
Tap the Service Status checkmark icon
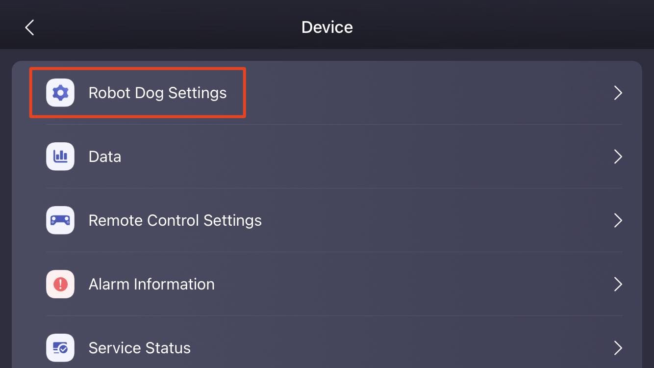[60, 348]
